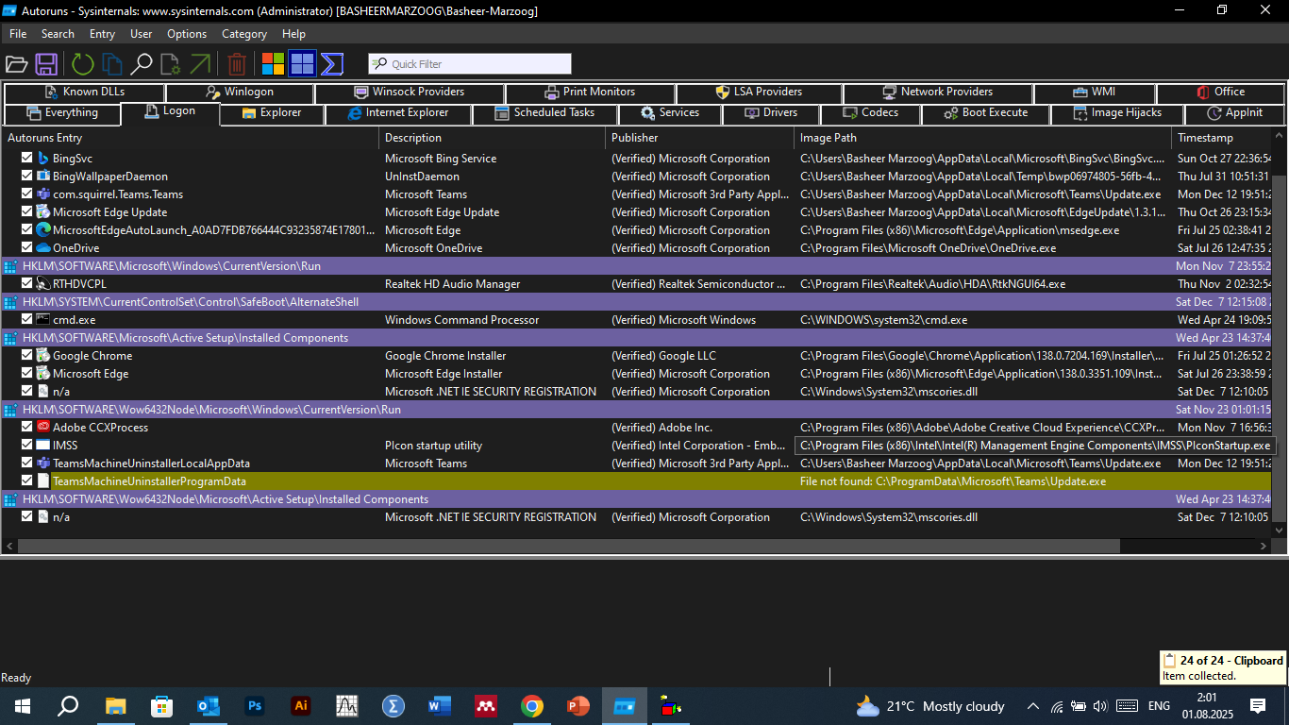Jump to the entry's registry location
Viewport: 1289px width, 725px height.
coord(200,63)
